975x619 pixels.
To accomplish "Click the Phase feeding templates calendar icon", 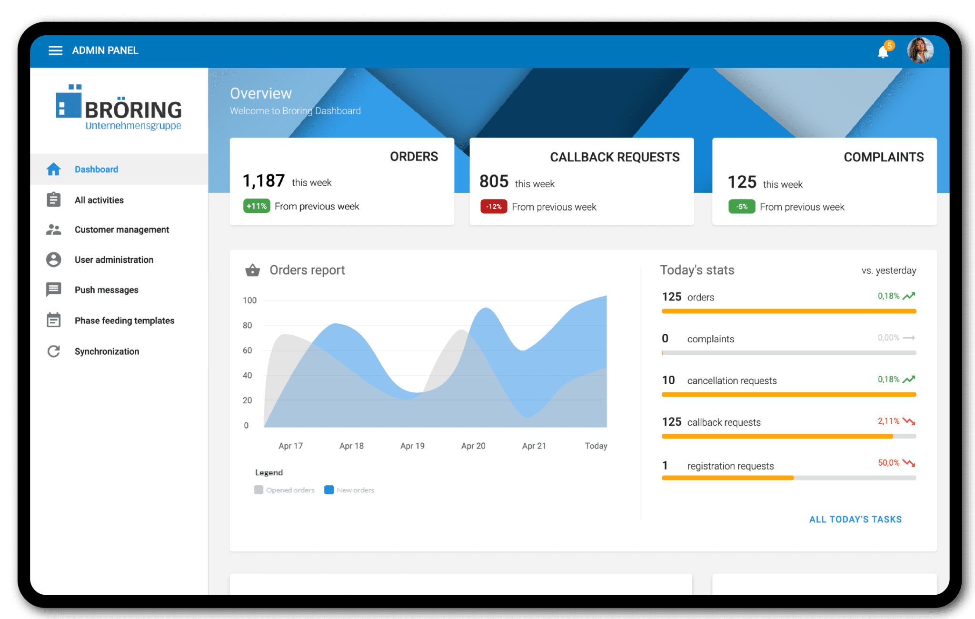I will 54,320.
